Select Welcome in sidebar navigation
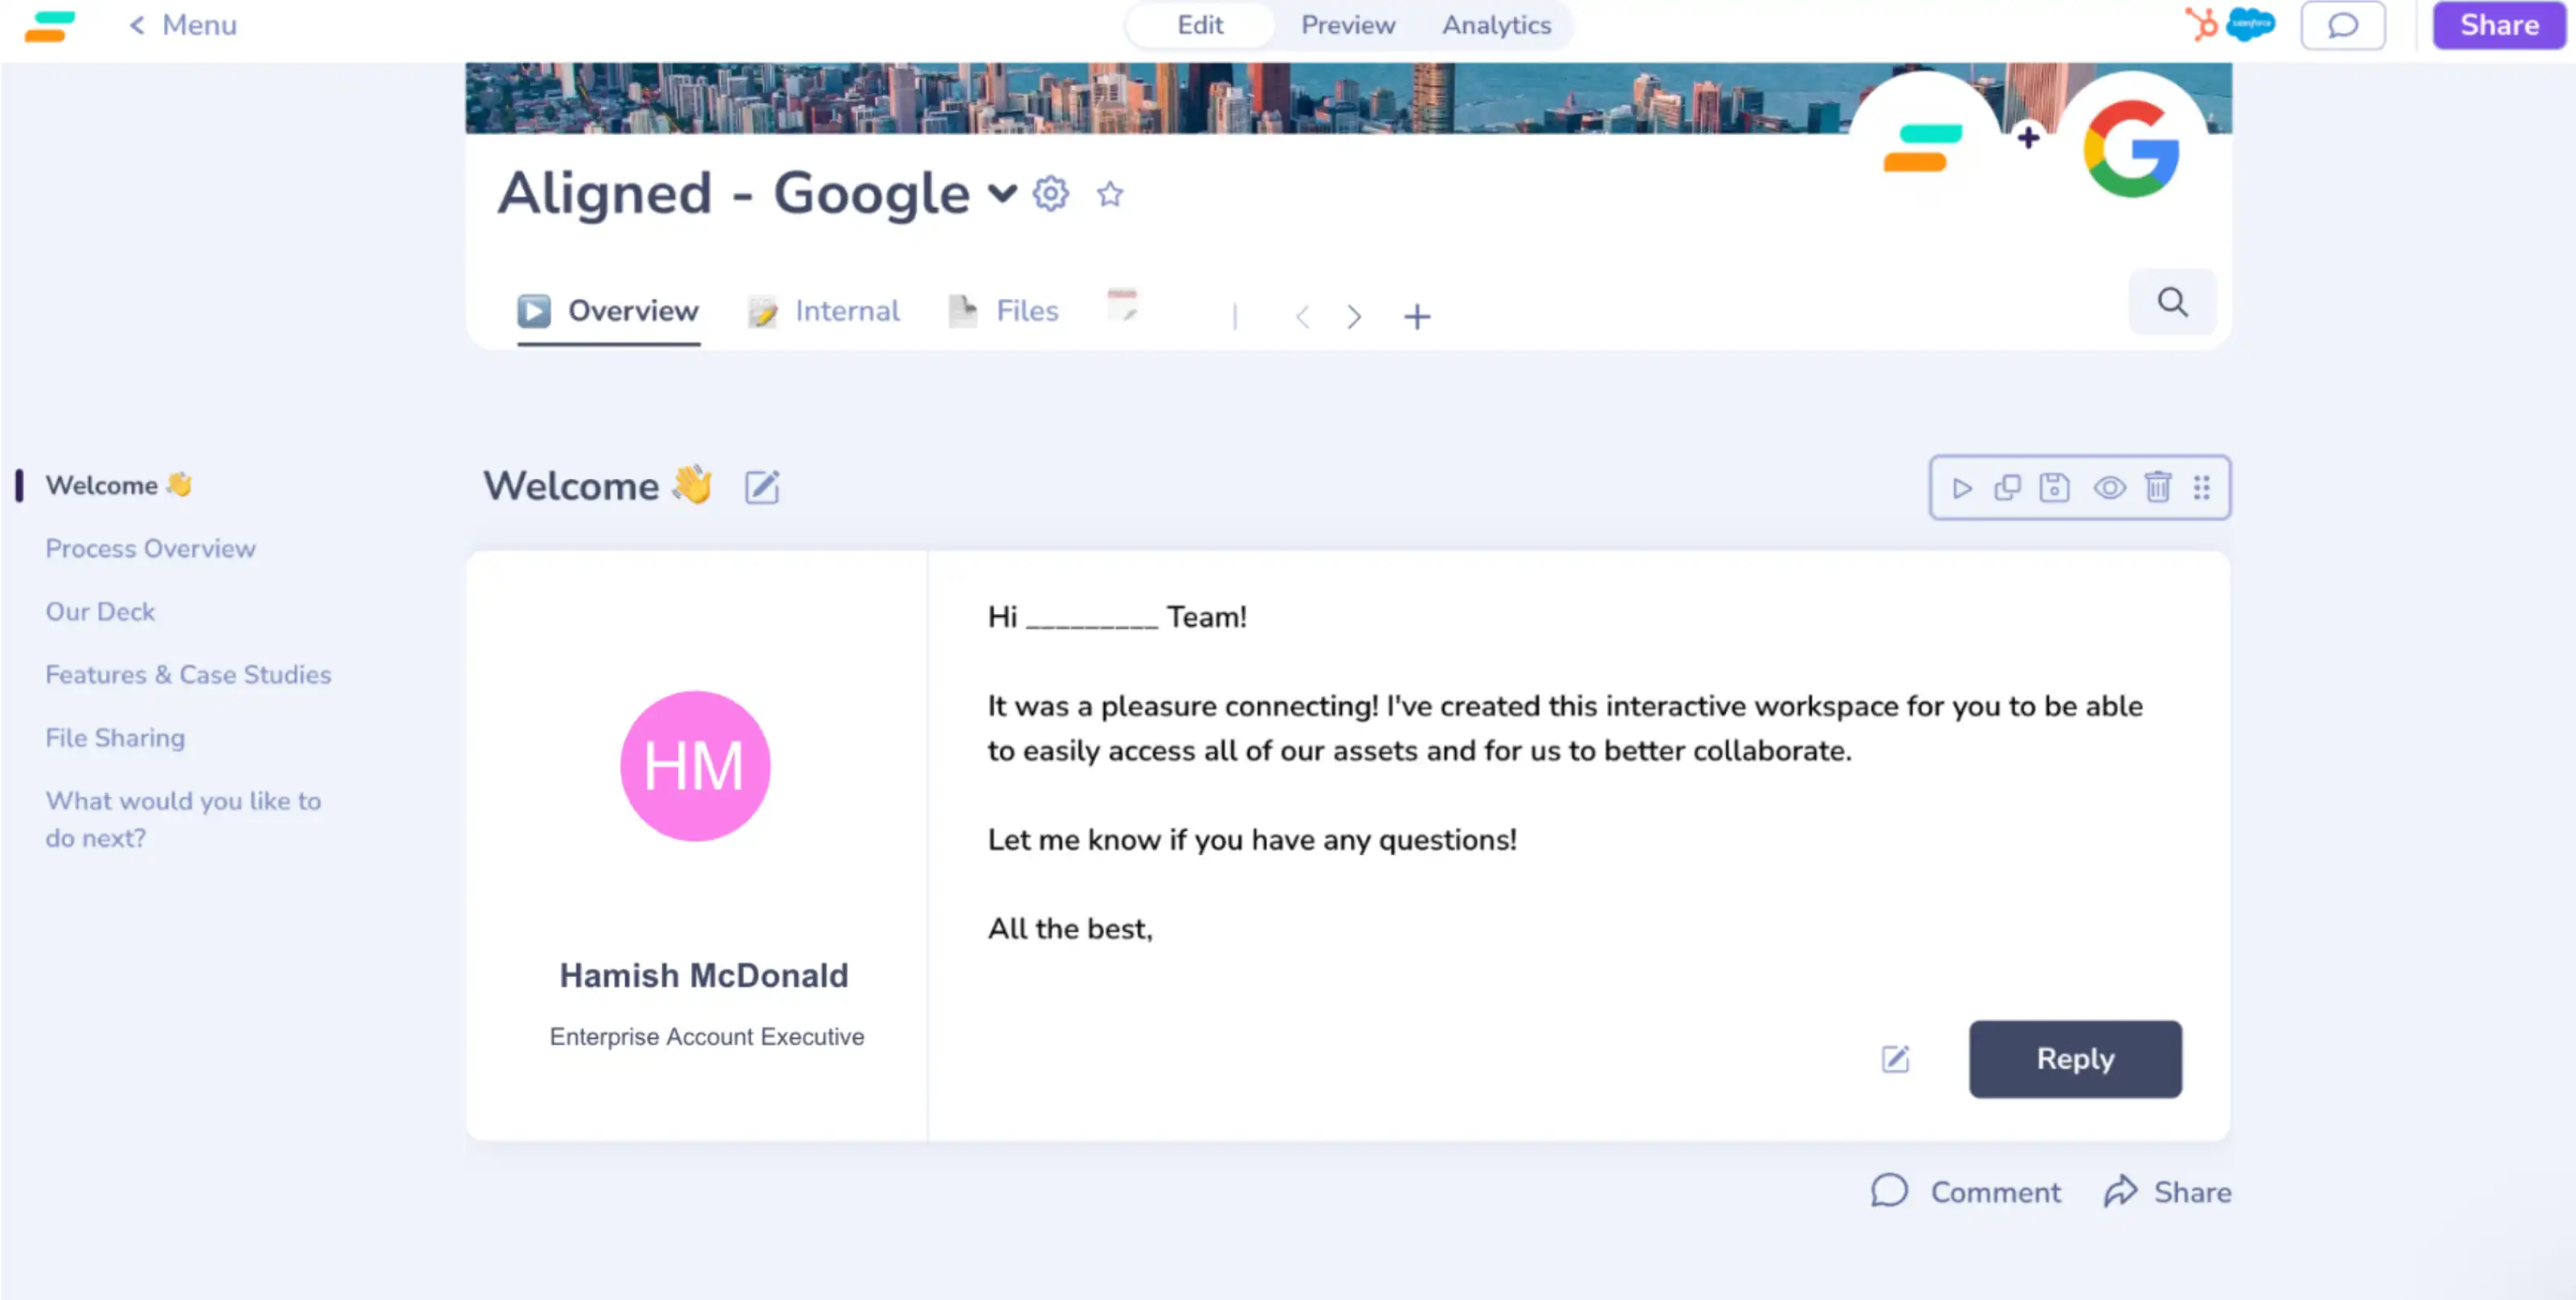 (x=118, y=486)
